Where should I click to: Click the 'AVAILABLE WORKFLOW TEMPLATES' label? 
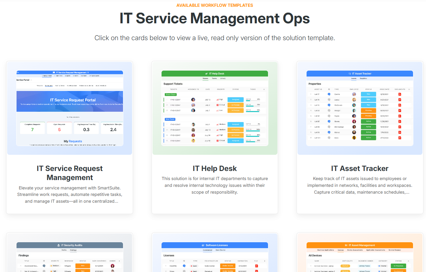click(215, 5)
